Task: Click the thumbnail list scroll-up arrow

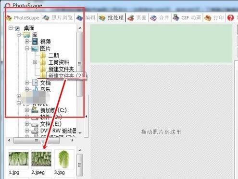Action: tap(80, 150)
